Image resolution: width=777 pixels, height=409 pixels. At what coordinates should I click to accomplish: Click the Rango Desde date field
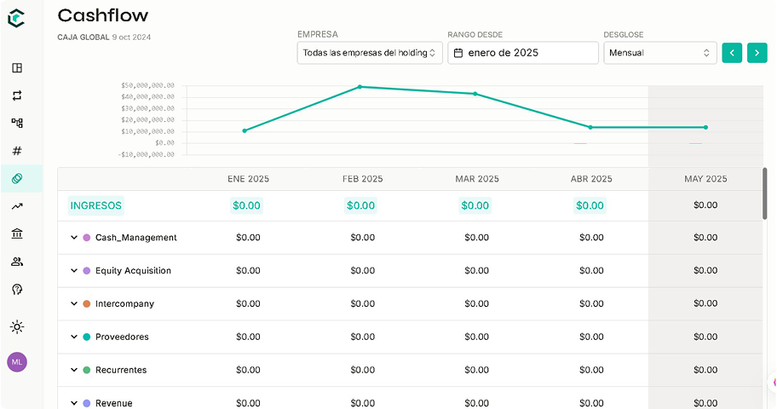(x=522, y=53)
